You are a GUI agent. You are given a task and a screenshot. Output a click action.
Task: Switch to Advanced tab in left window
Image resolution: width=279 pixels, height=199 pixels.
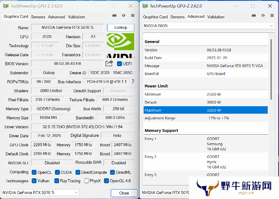(x=56, y=17)
